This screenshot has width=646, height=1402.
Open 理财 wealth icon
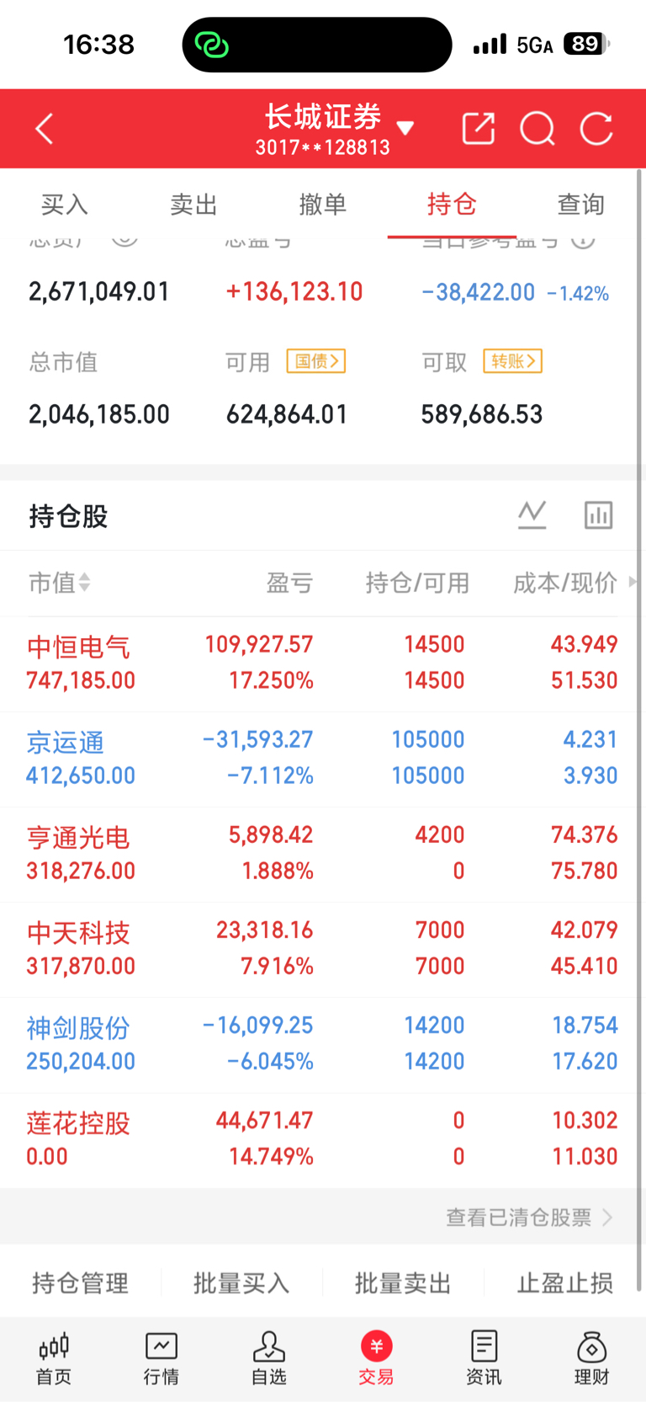(591, 1358)
